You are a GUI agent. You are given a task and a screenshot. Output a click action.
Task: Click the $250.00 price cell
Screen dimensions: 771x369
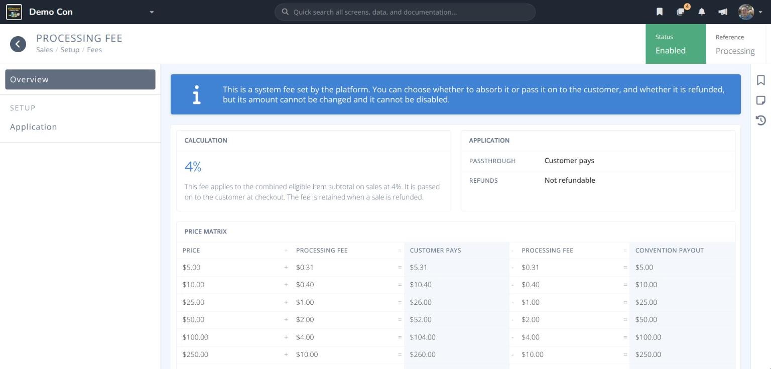point(195,354)
